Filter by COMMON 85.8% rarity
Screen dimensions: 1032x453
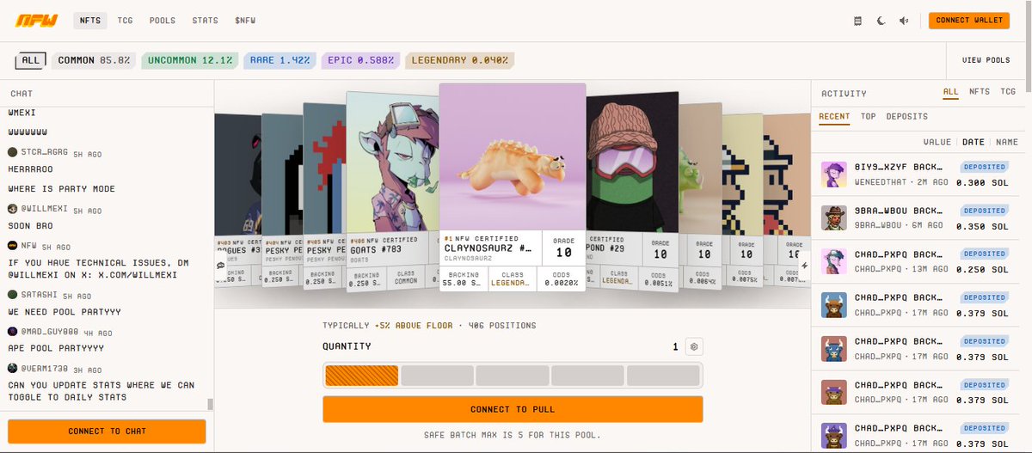coord(93,60)
